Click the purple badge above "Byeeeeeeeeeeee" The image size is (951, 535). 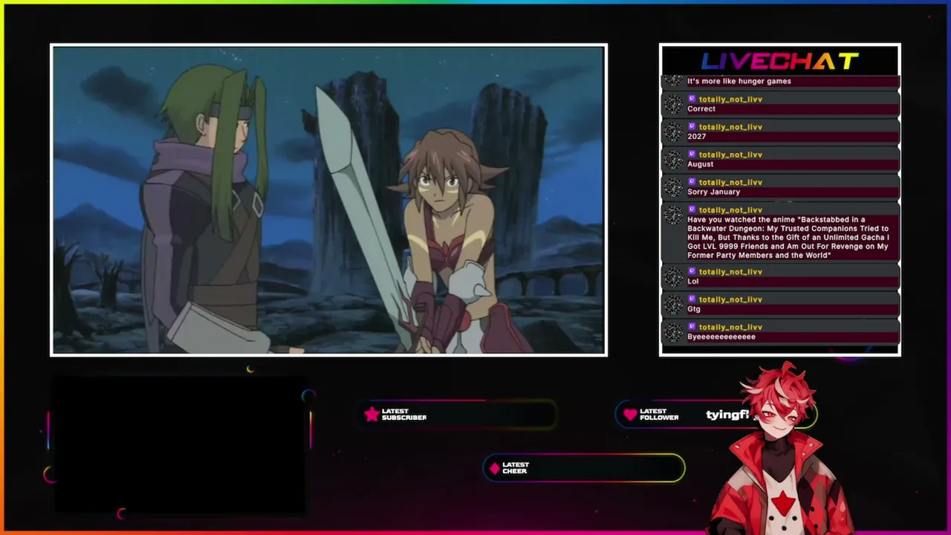point(692,326)
